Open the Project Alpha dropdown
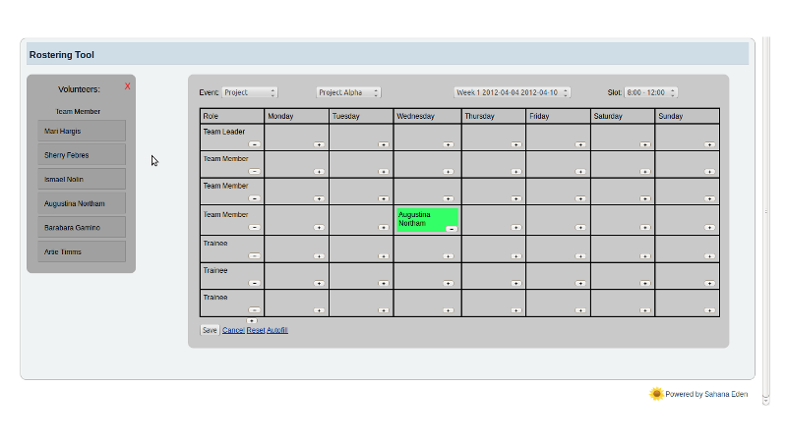The height and width of the screenshot is (442, 787). (348, 92)
